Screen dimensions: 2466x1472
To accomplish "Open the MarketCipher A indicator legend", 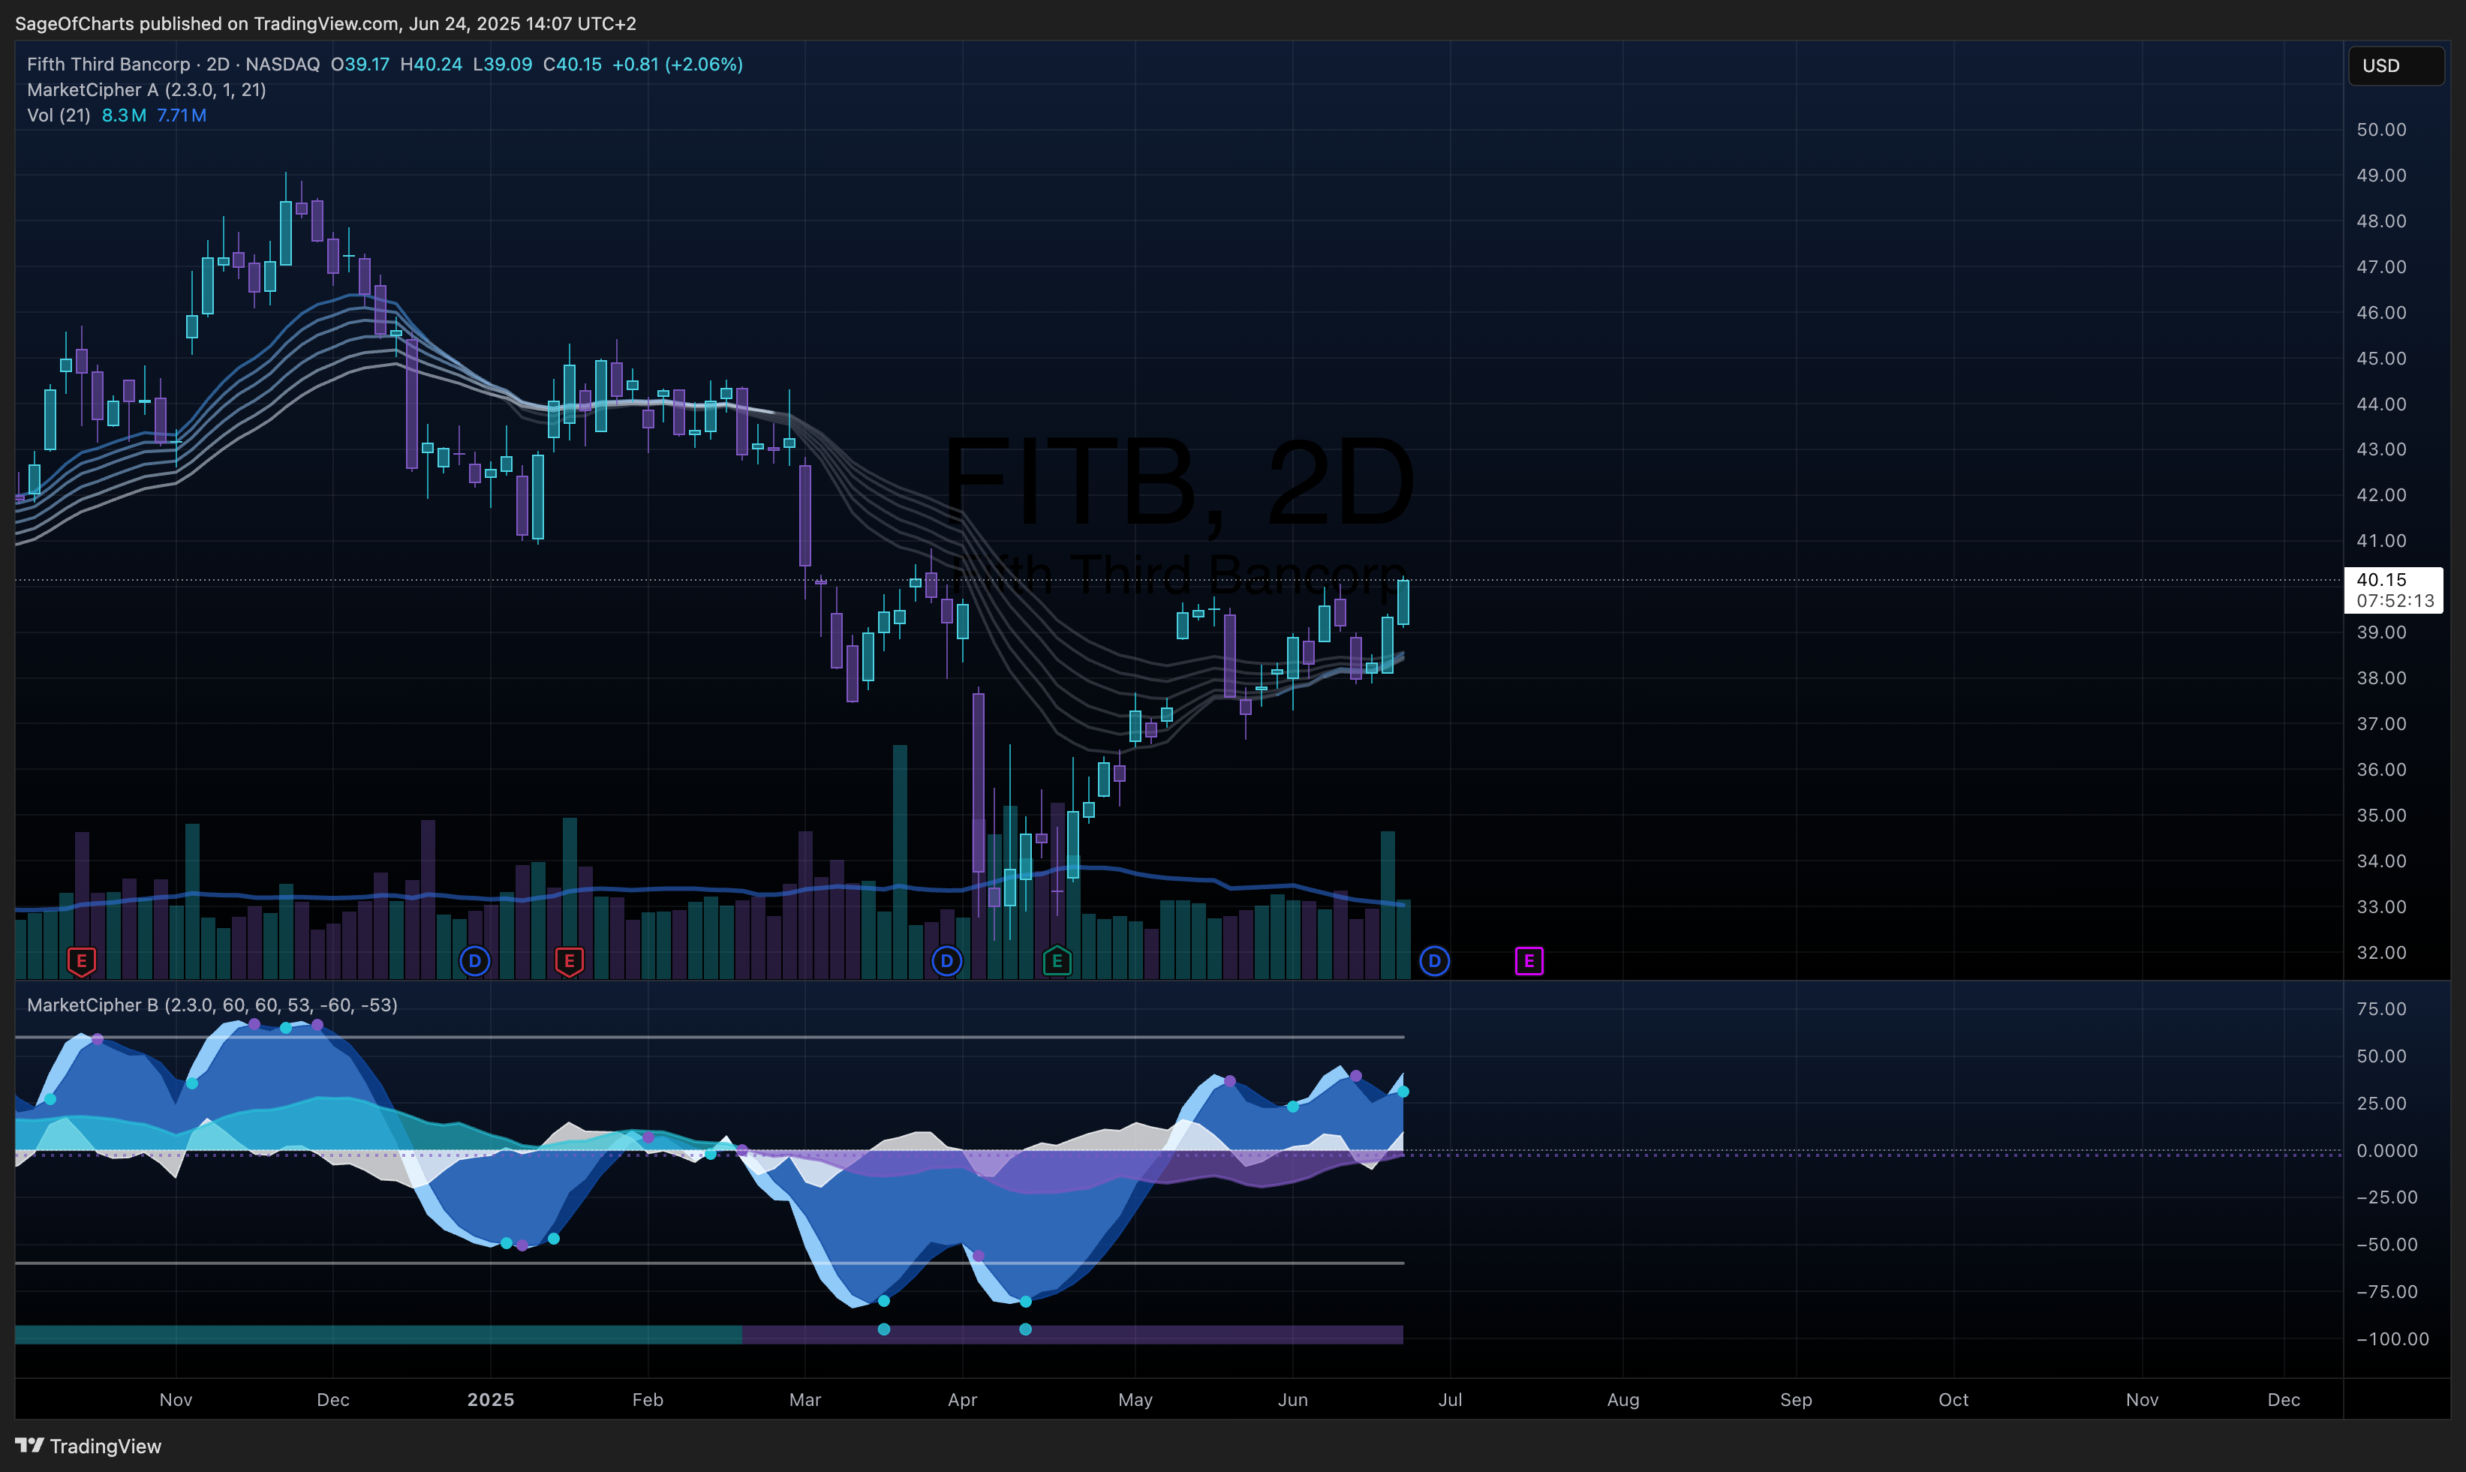I will coord(147,90).
